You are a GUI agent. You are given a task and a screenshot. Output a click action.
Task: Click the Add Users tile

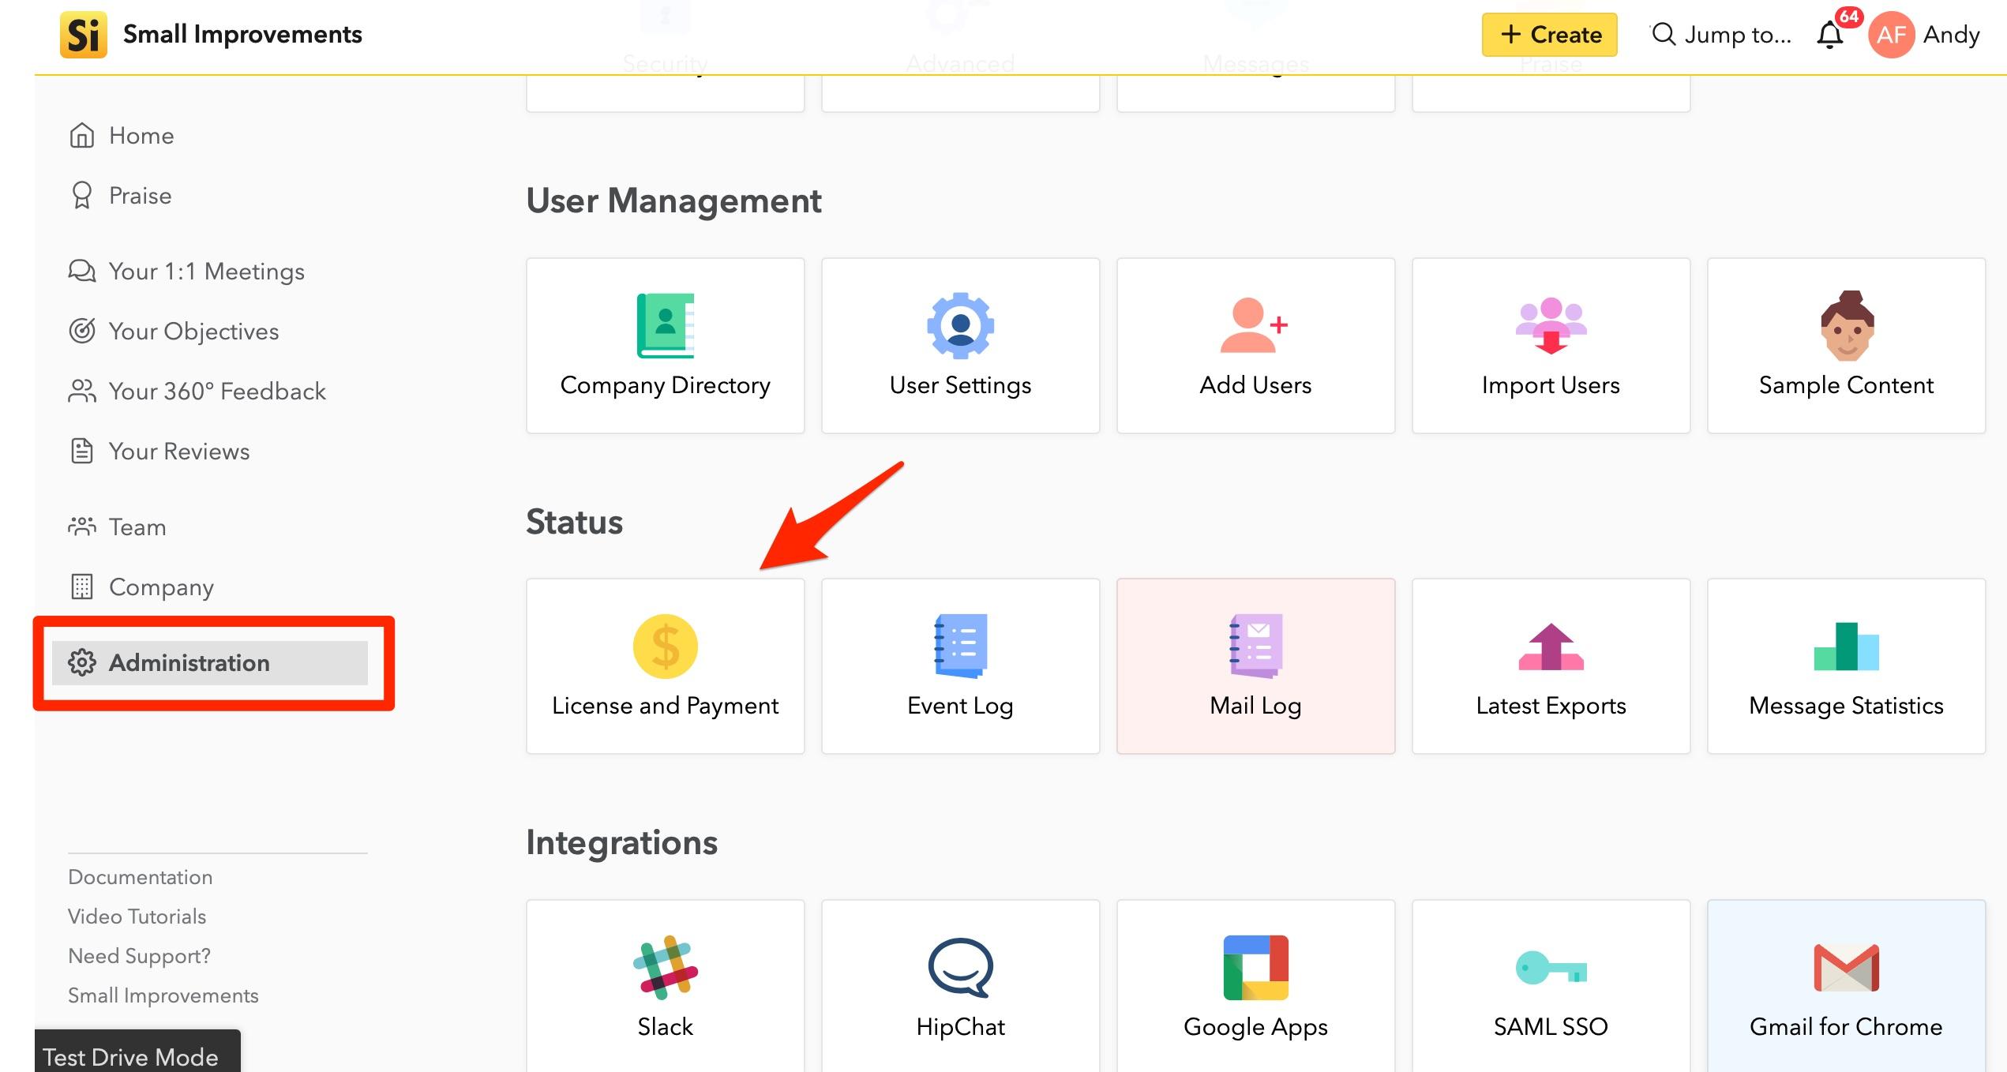click(x=1255, y=346)
